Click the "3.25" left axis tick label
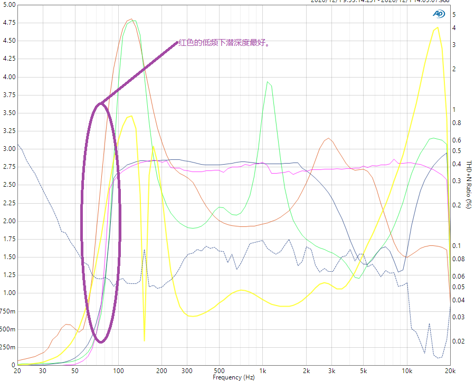 click(x=9, y=131)
